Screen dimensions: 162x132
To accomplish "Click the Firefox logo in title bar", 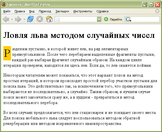I will pos(4,4).
